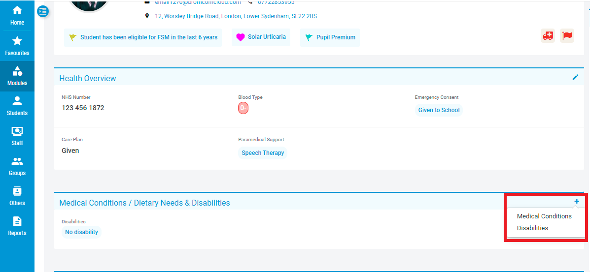Select Disabilities from the menu
Screen dimensions: 590x272
point(532,228)
